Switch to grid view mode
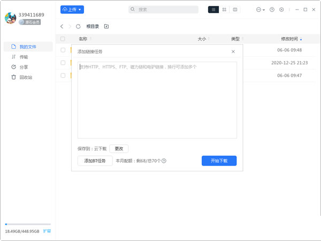 [224, 10]
